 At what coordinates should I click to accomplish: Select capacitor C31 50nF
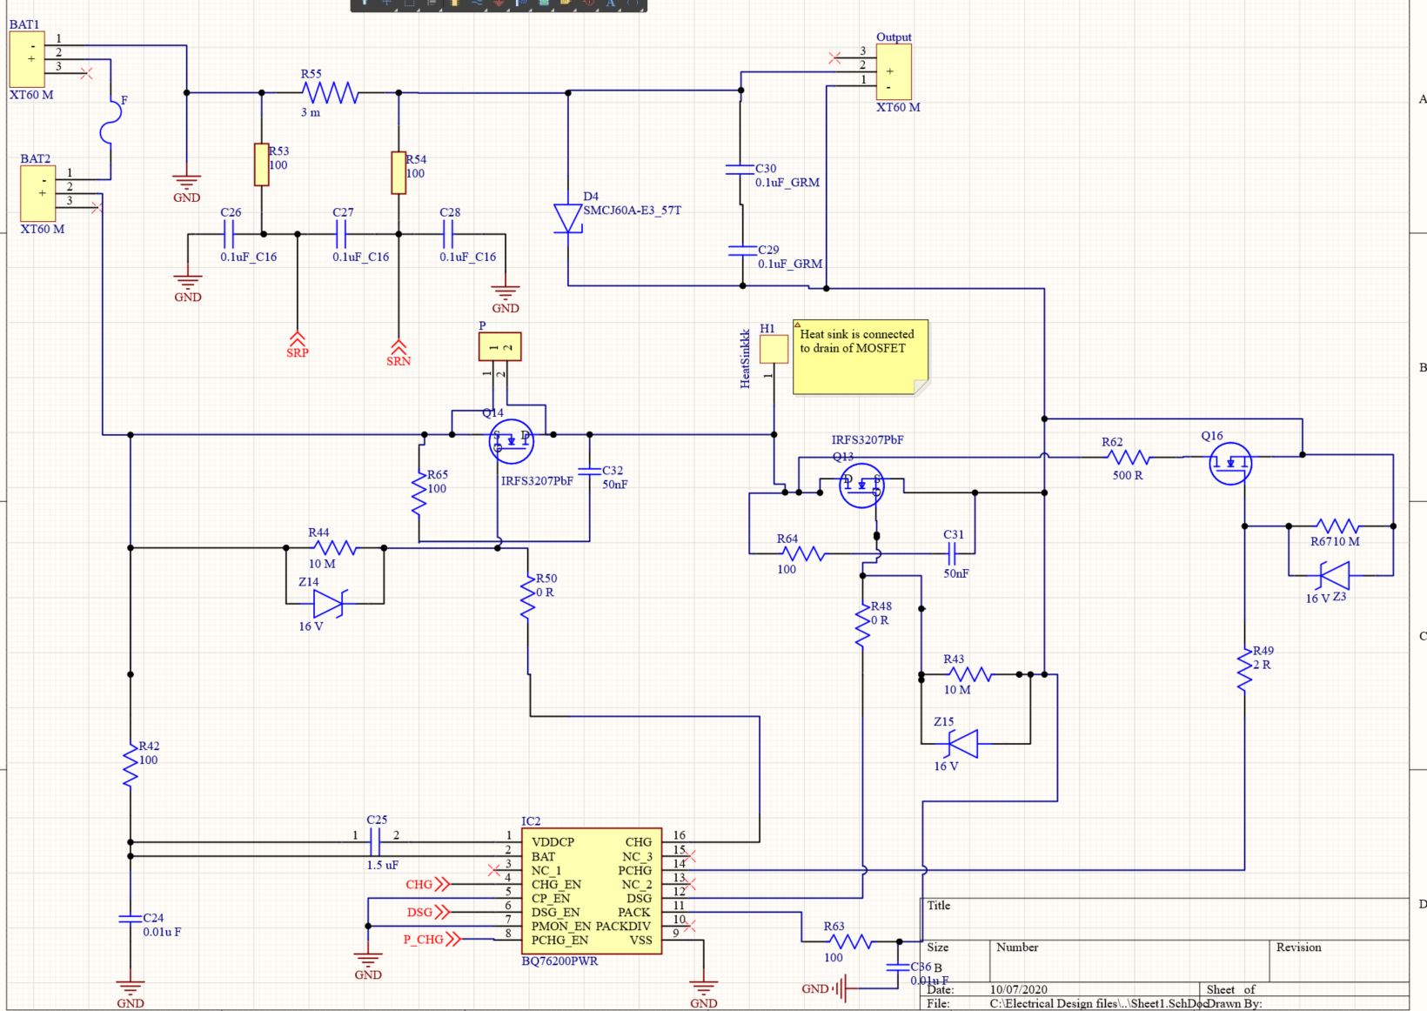[x=952, y=552]
